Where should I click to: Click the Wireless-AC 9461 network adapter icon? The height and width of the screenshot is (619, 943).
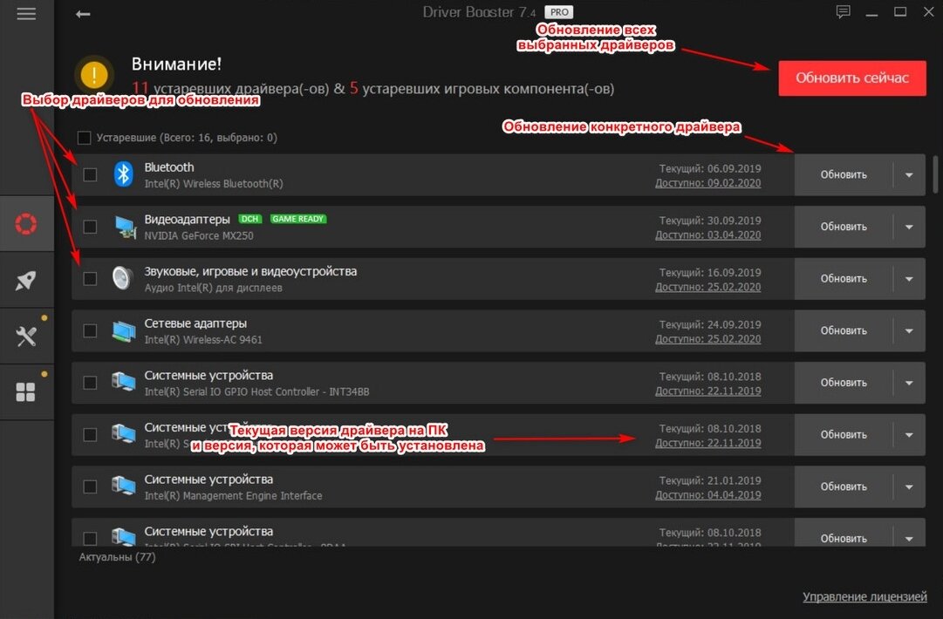pyautogui.click(x=124, y=330)
